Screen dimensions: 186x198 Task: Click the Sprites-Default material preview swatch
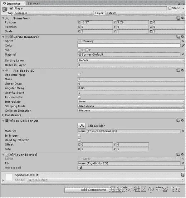click(x=9, y=177)
